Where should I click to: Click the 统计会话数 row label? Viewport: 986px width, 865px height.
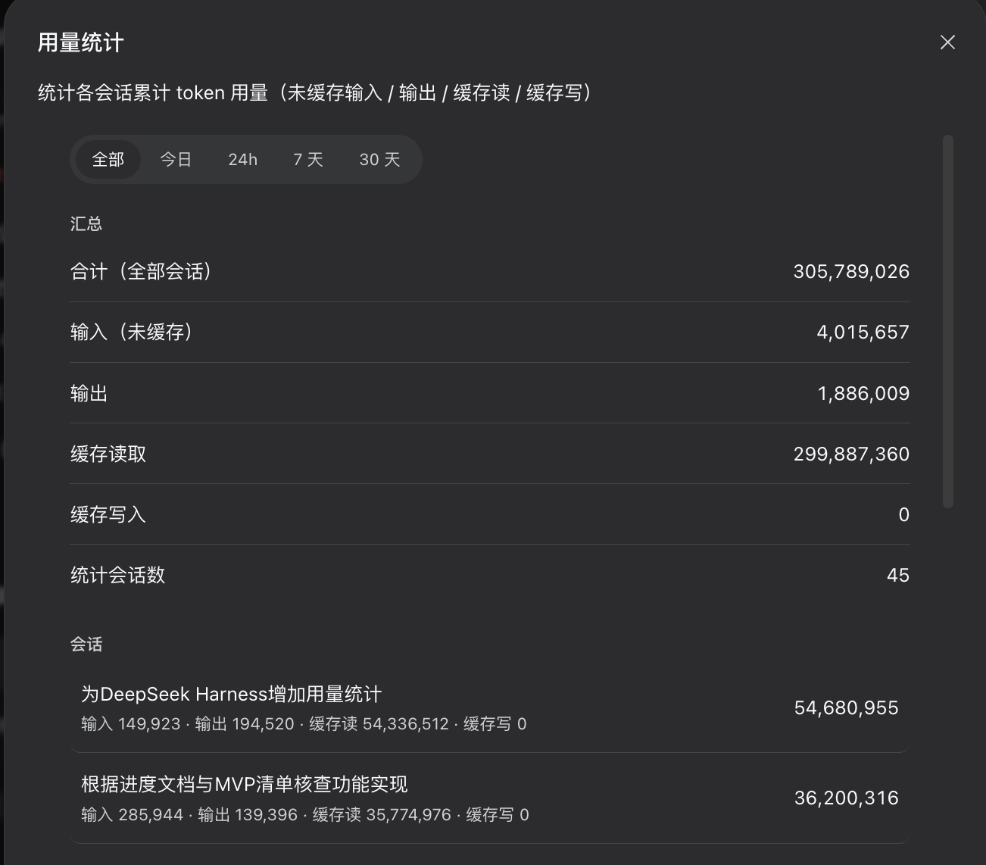pos(117,576)
